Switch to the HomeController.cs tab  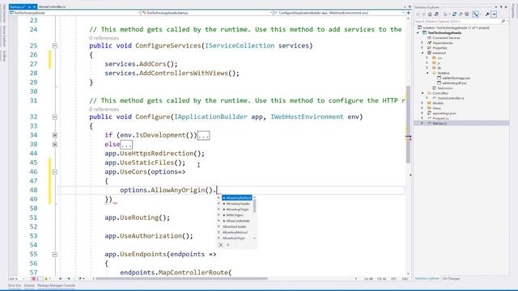coord(52,6)
